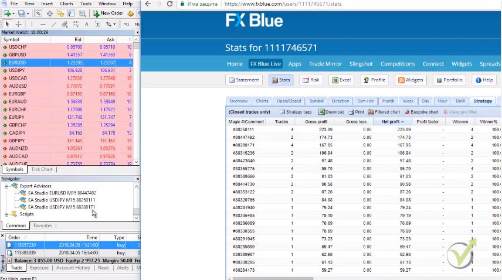Select the Cursor arrow tool
The height and width of the screenshot is (280, 502).
8,24
